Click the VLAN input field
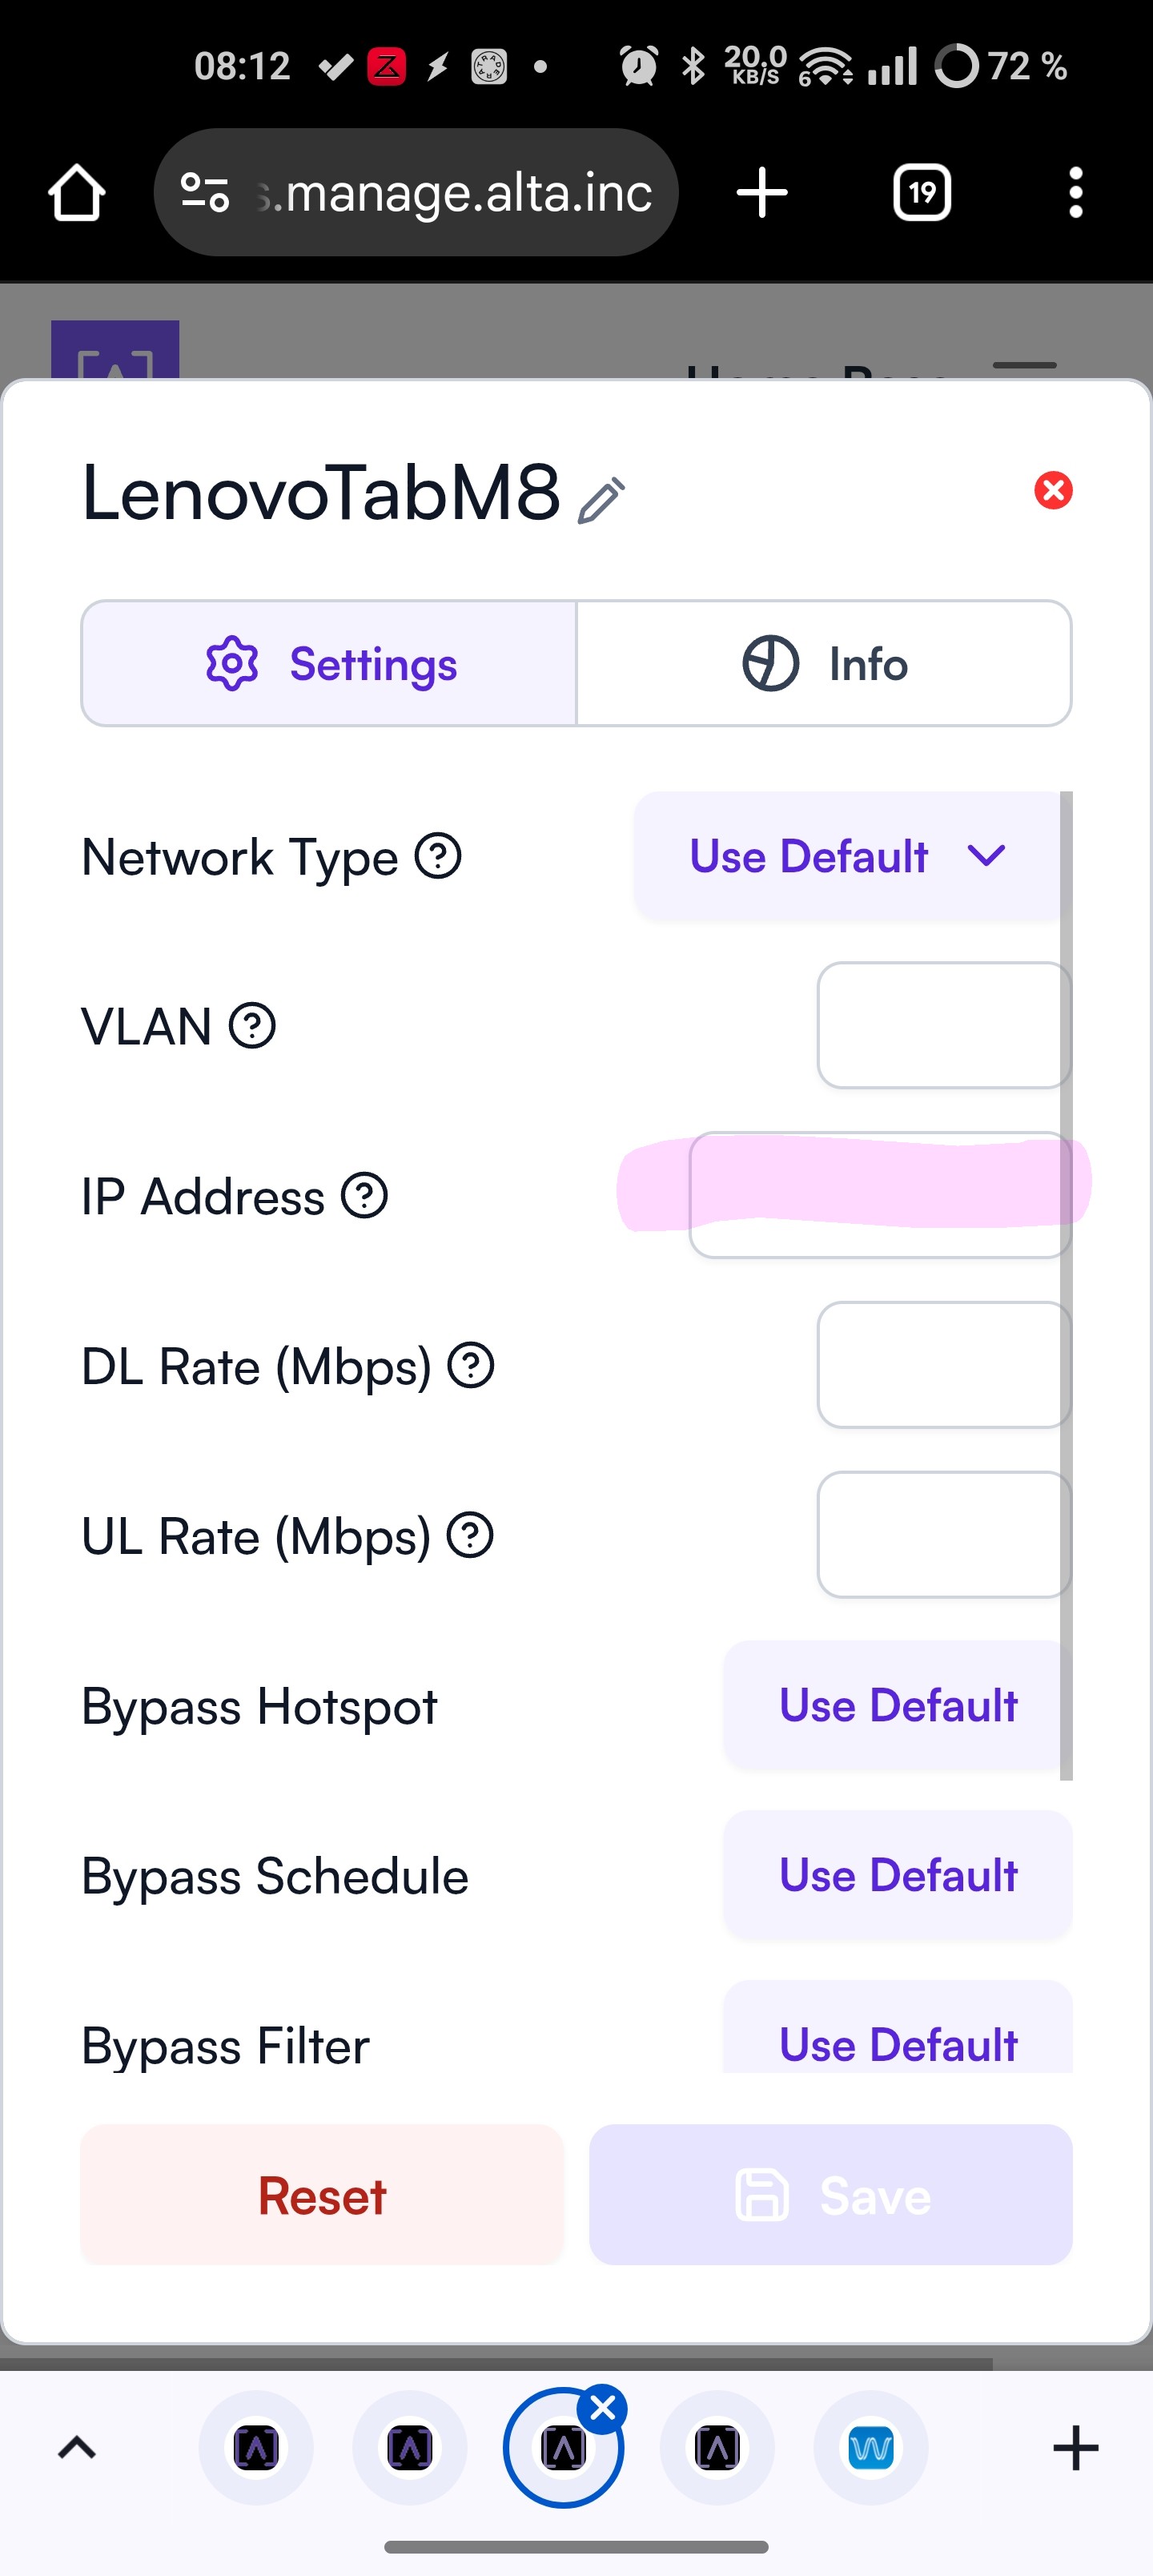1153x2576 pixels. point(943,1026)
